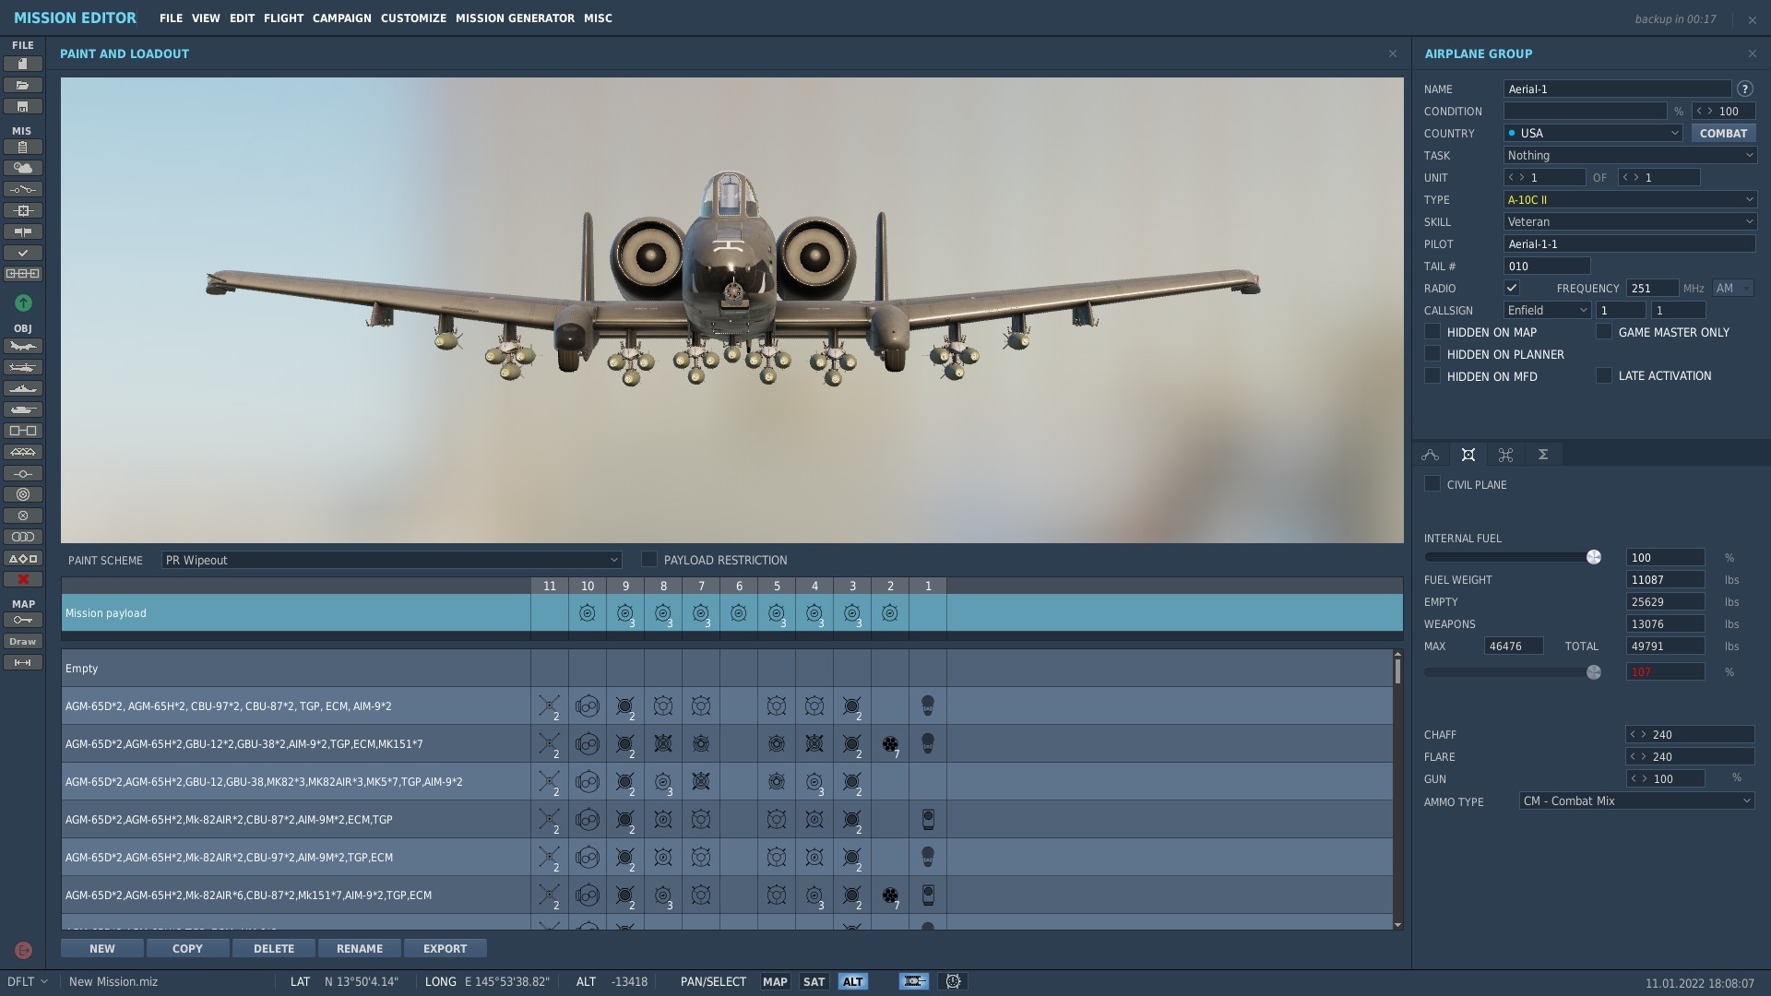Image resolution: width=1771 pixels, height=996 pixels.
Task: Open the TYPE dropdown showing A-10C II
Action: coord(1630,199)
